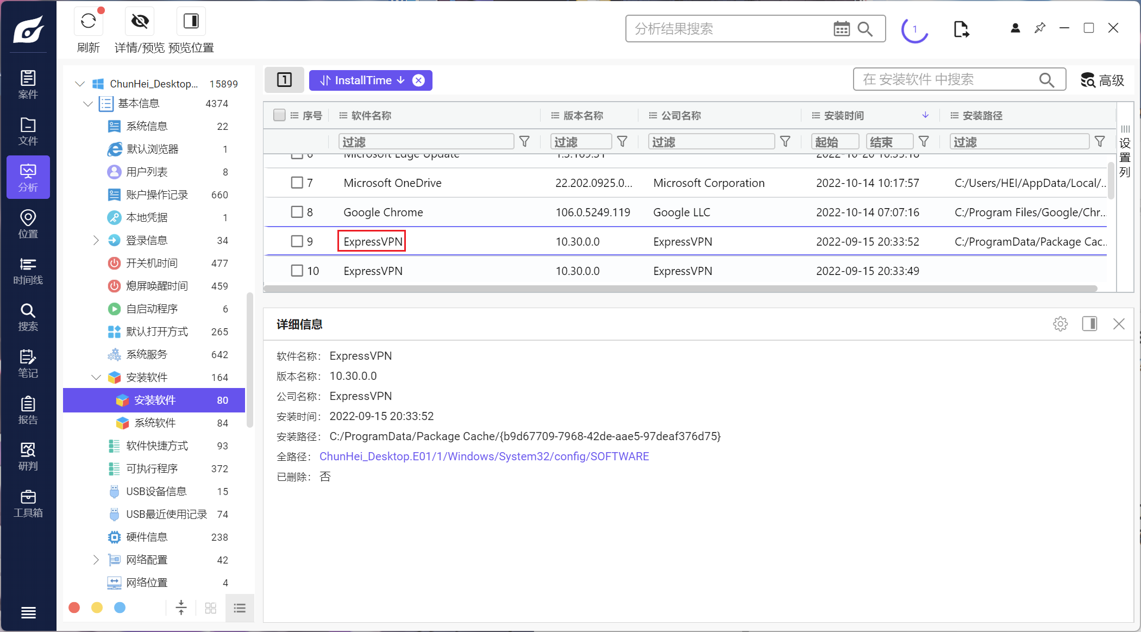Click the page 1 panel button
This screenshot has width=1141, height=632.
[x=285, y=80]
